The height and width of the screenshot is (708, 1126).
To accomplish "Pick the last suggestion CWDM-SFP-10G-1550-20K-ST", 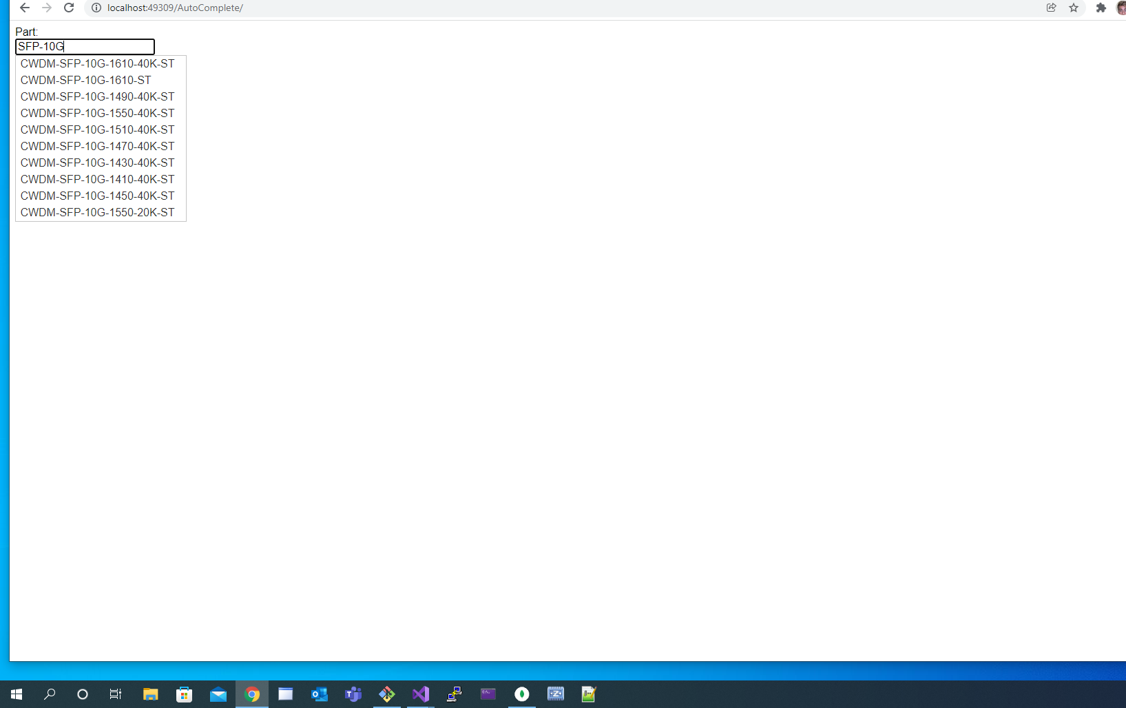I will [97, 212].
